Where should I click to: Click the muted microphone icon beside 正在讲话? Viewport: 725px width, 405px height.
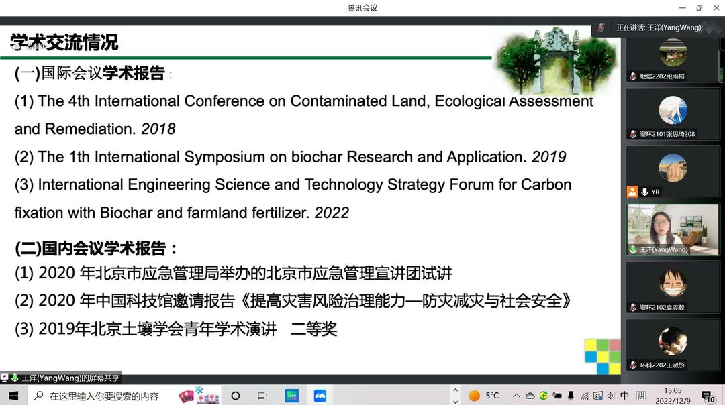click(601, 27)
